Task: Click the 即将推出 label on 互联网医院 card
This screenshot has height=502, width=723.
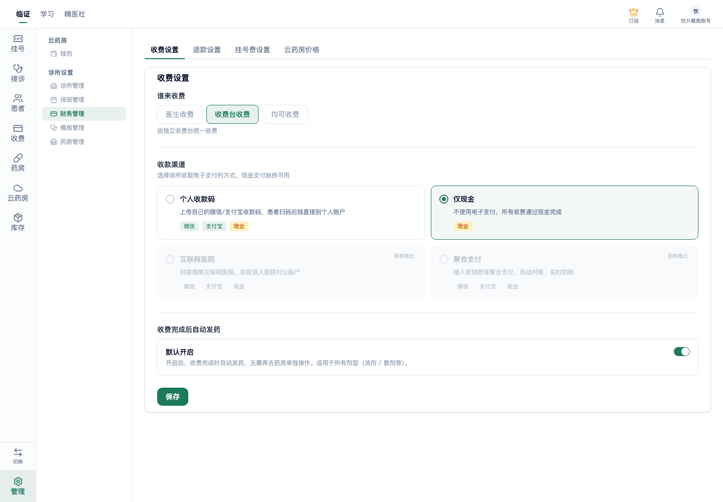Action: click(x=404, y=256)
